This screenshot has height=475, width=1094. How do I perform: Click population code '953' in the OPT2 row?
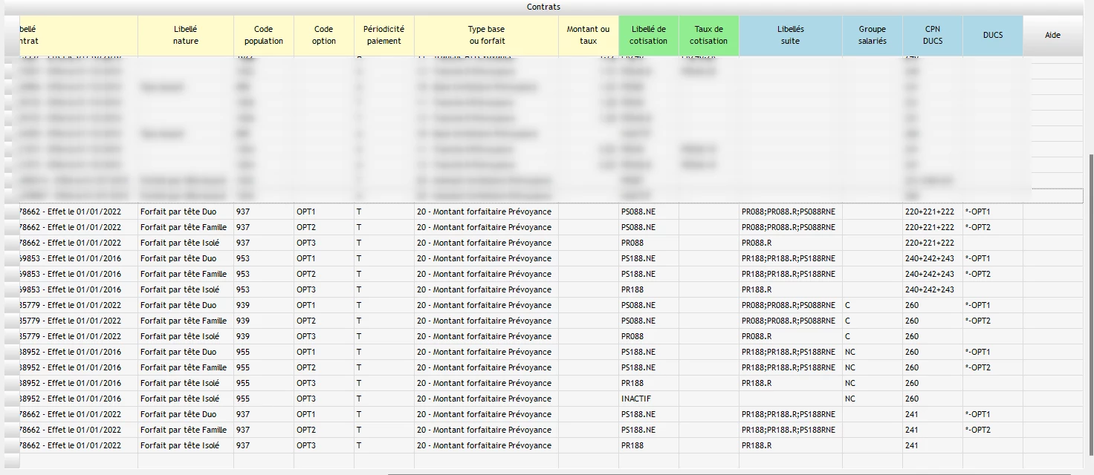(243, 274)
